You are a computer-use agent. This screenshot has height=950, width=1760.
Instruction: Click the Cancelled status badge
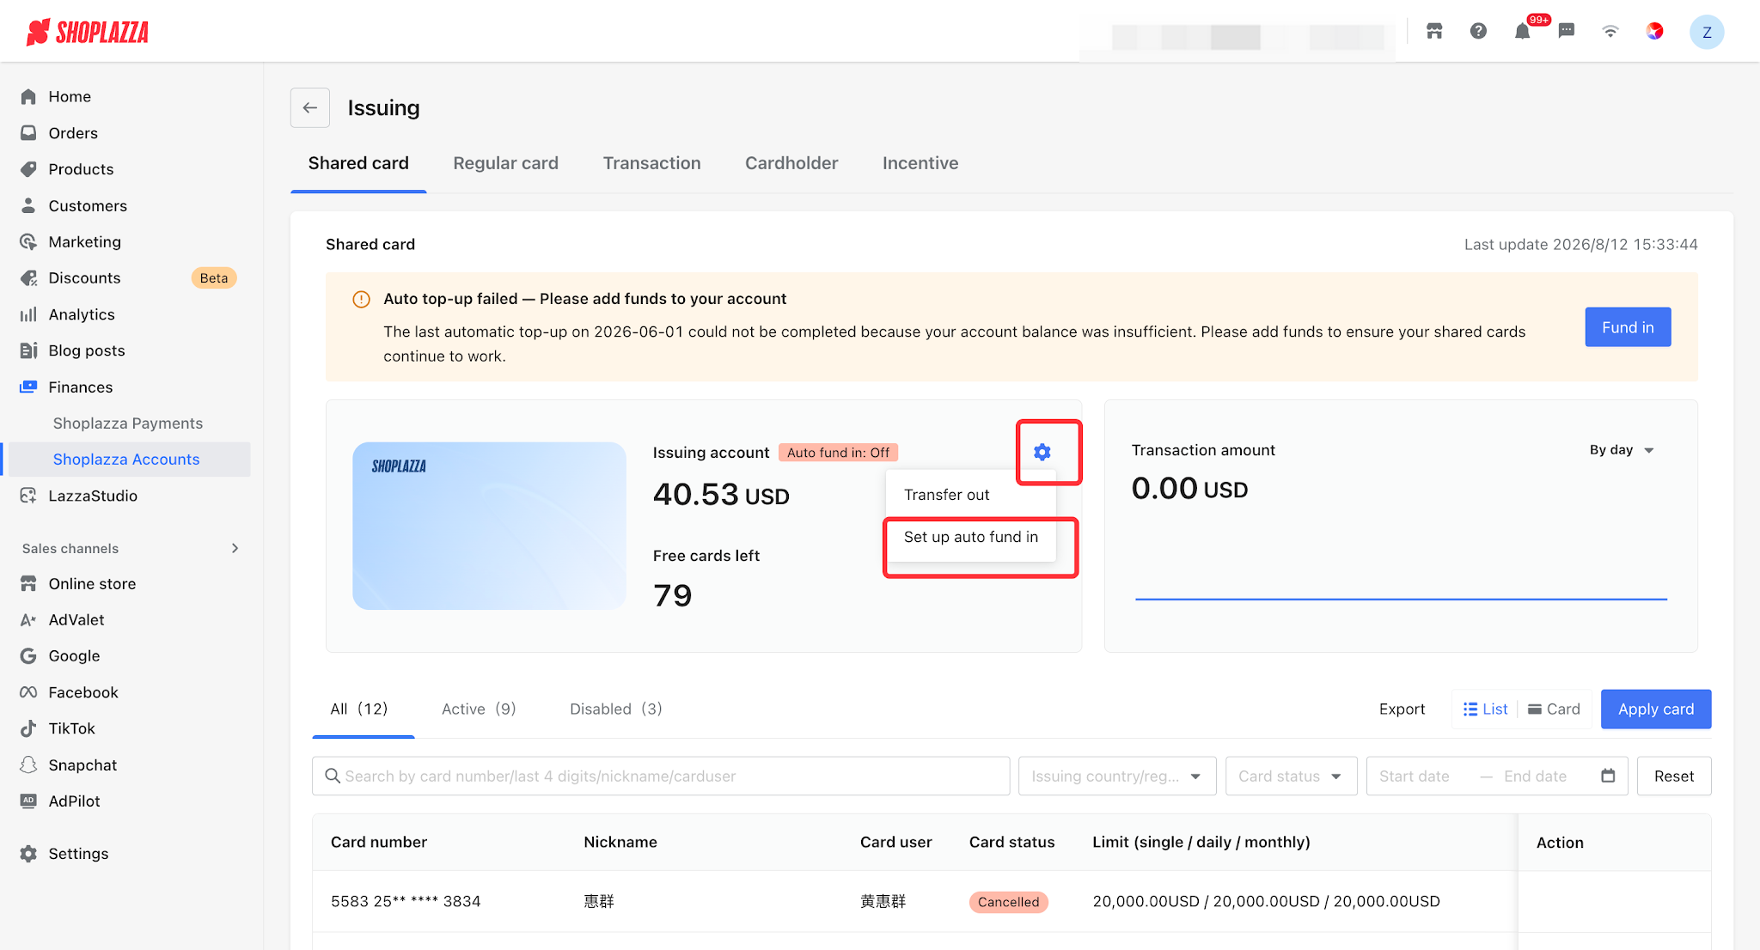click(1009, 902)
